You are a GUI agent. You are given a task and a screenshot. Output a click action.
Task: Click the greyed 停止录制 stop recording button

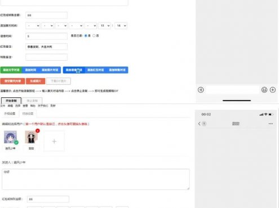click(32, 101)
